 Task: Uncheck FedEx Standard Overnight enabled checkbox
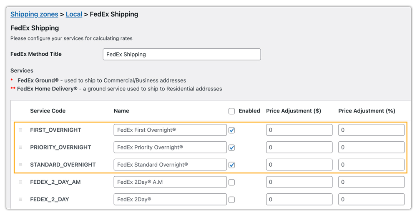[x=231, y=165]
